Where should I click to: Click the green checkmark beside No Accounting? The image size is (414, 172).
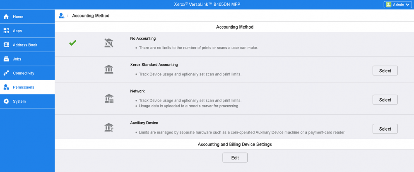pyautogui.click(x=73, y=42)
